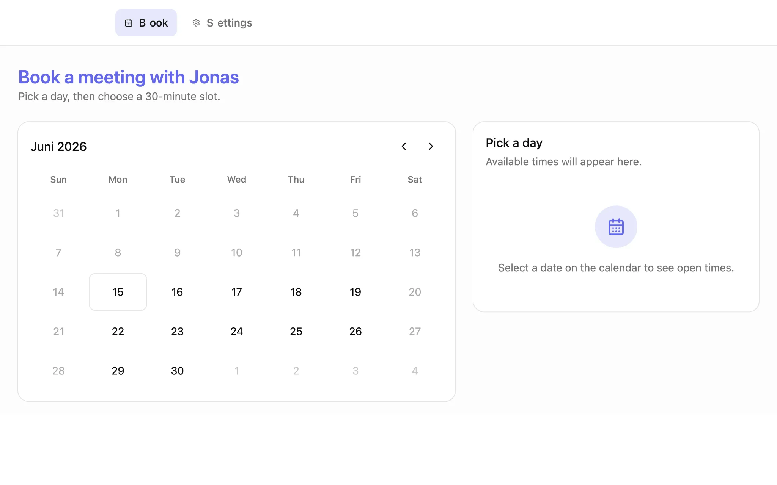The width and height of the screenshot is (777, 485).
Task: Open the Book tab
Action: [146, 23]
